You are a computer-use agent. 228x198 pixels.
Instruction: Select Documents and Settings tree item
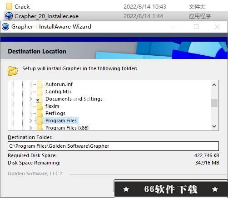[74, 99]
